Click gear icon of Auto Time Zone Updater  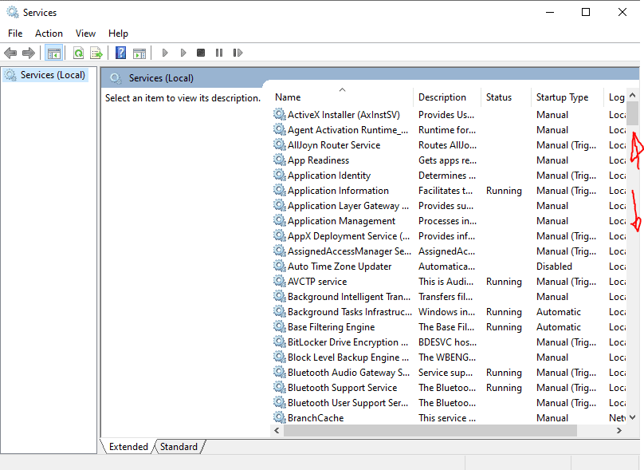point(280,266)
